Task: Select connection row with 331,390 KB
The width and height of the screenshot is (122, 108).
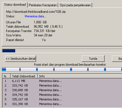Action: 62,104
